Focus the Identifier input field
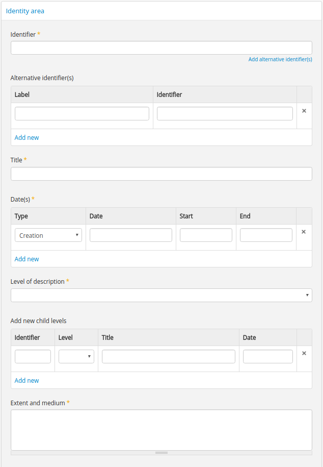This screenshot has width=323, height=467. click(161, 48)
